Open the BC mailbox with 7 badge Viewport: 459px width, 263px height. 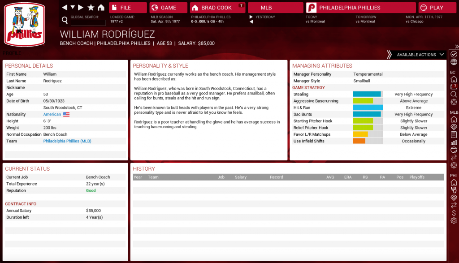pos(454,86)
